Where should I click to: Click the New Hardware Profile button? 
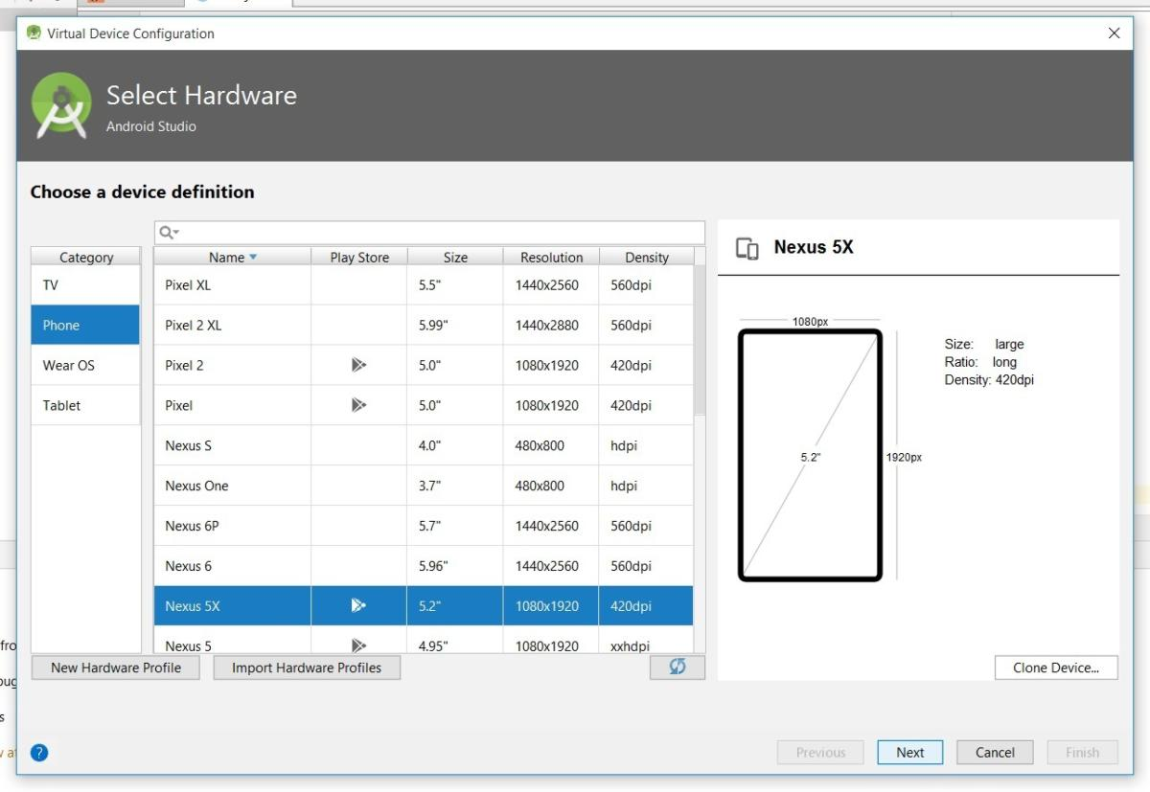(116, 668)
